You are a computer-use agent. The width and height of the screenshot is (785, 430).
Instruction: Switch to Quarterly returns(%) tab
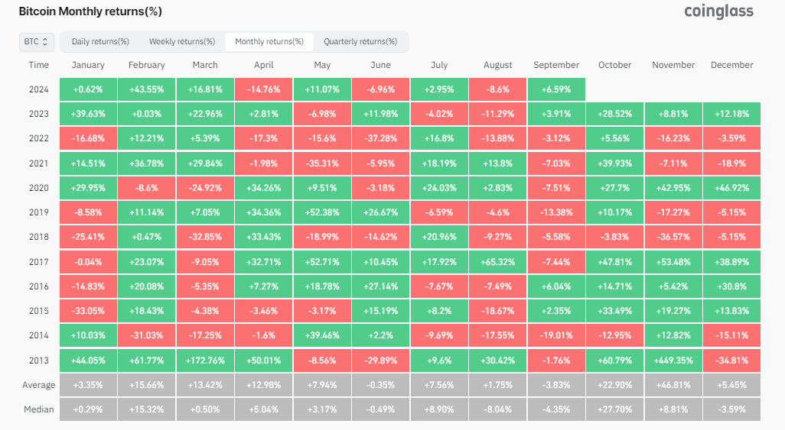pyautogui.click(x=360, y=41)
